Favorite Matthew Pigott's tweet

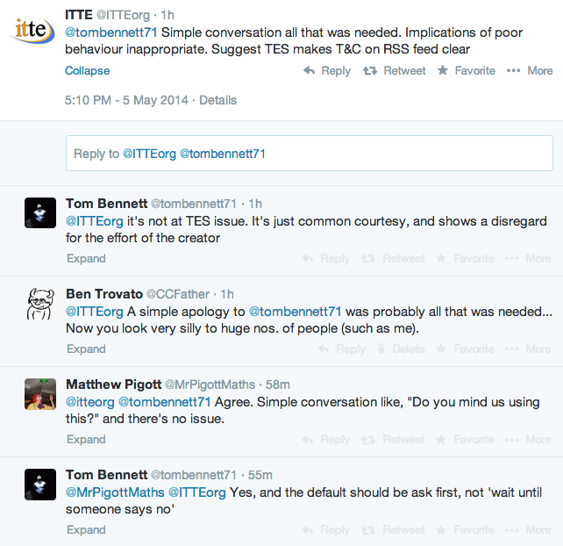(x=465, y=439)
